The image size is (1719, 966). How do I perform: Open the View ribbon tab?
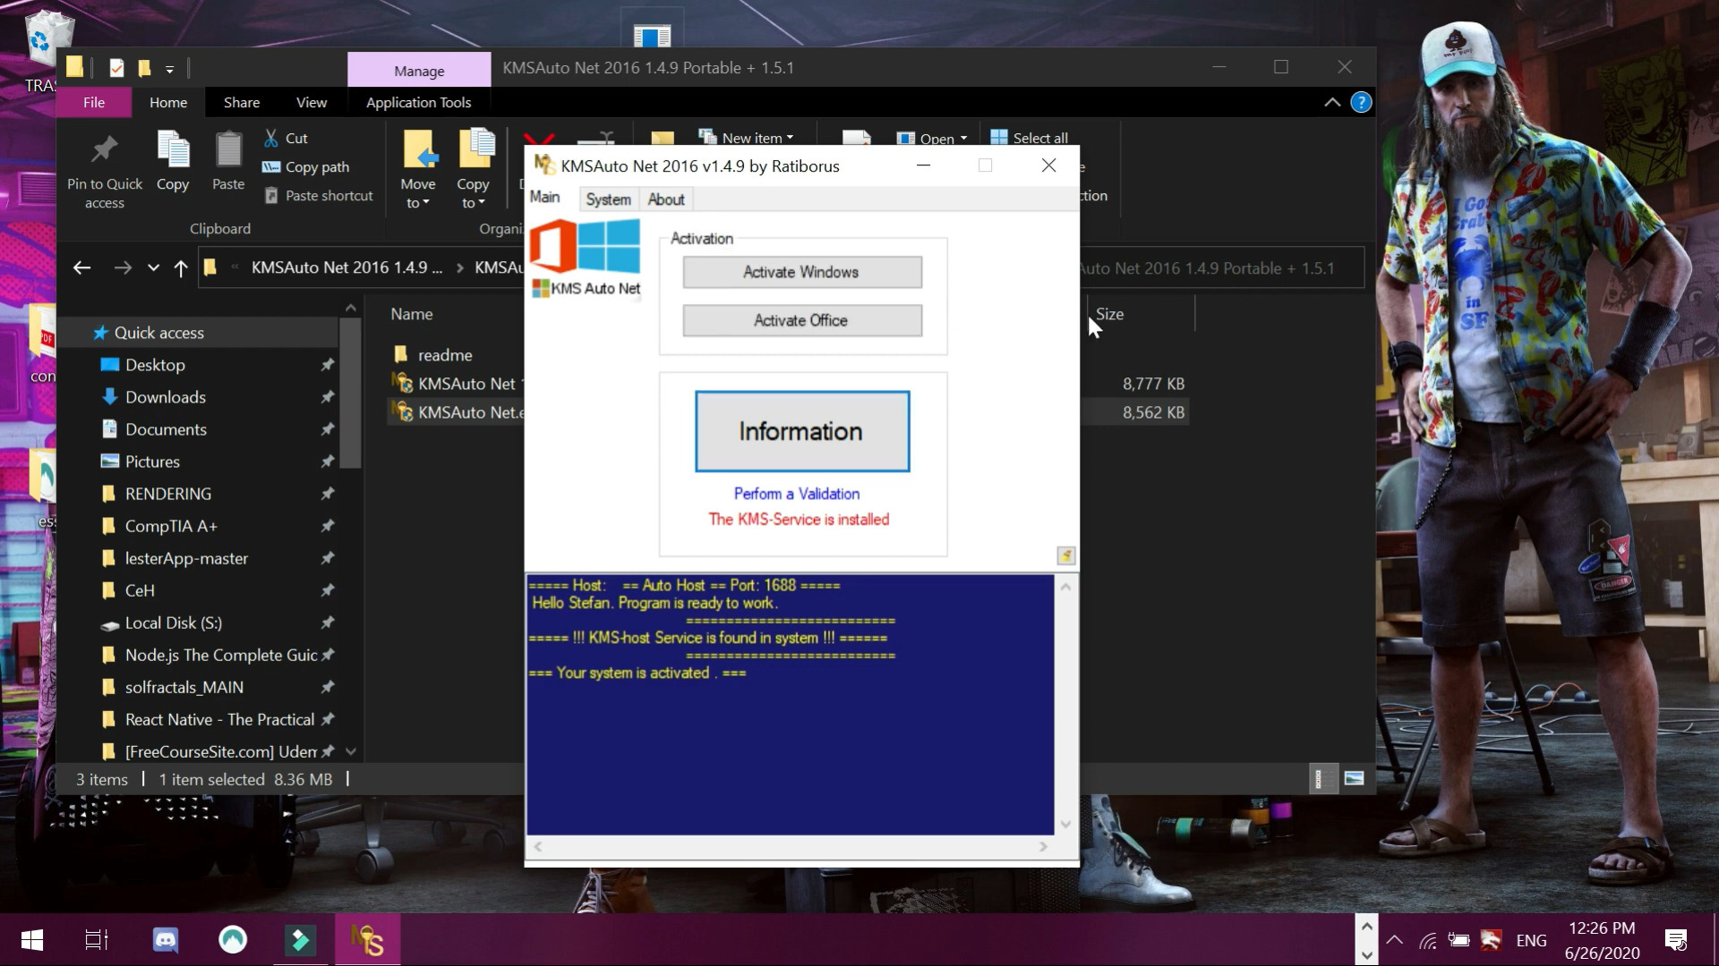[x=312, y=102]
